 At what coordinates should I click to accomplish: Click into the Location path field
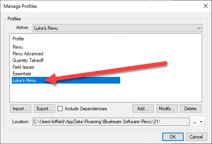pyautogui.click(x=111, y=122)
